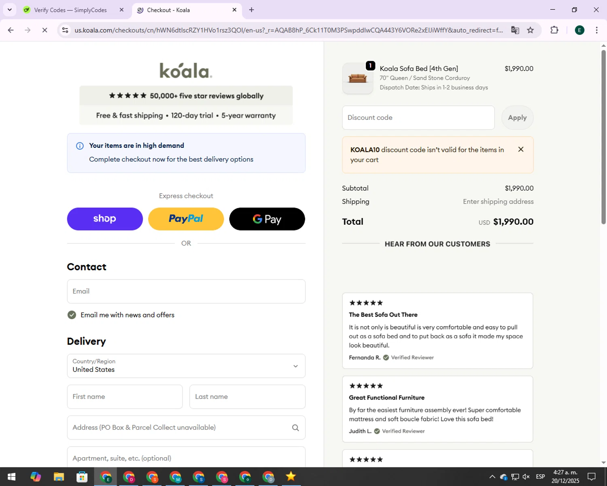Click the Apply discount button

pyautogui.click(x=517, y=117)
